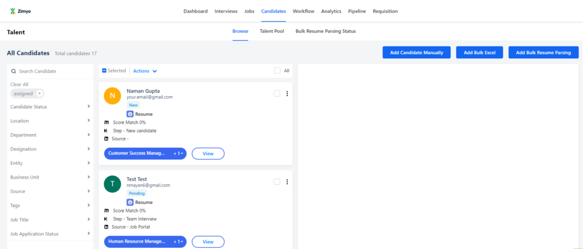Image resolution: width=587 pixels, height=249 pixels.
Task: Check the All candidates checkbox
Action: tap(277, 70)
